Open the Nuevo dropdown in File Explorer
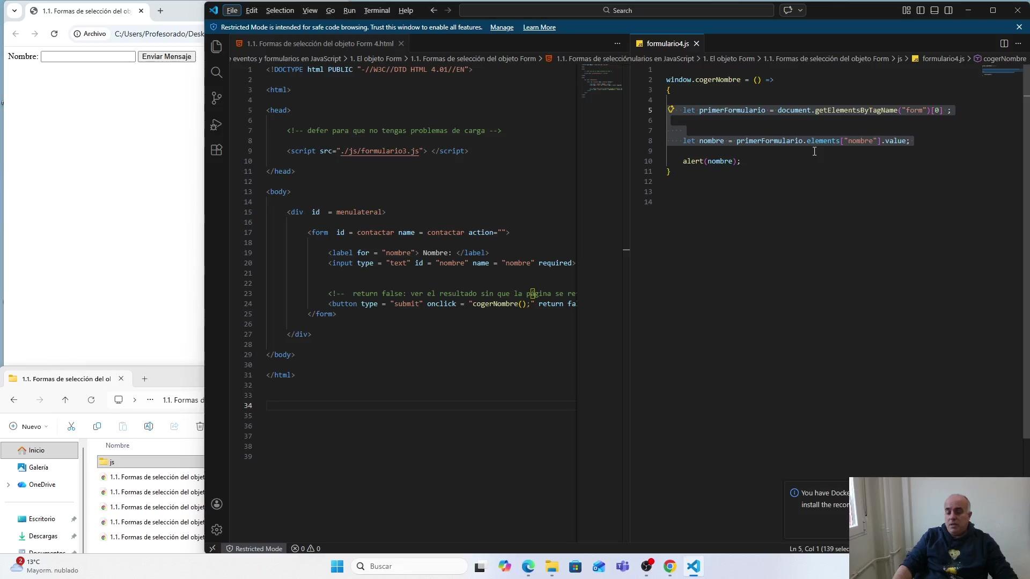The width and height of the screenshot is (1030, 579). pyautogui.click(x=29, y=426)
